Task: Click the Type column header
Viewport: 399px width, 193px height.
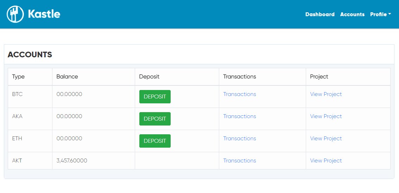Action: 18,77
